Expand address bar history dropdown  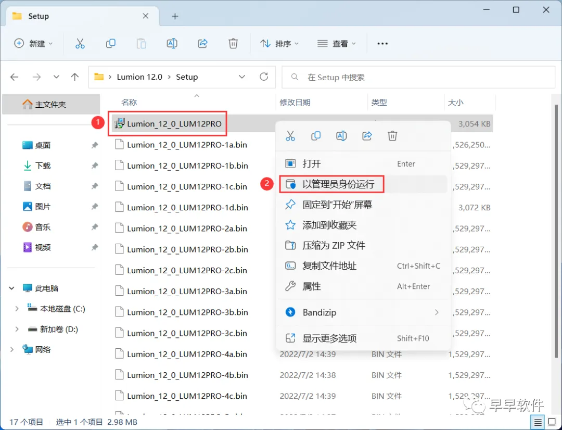[x=242, y=77]
